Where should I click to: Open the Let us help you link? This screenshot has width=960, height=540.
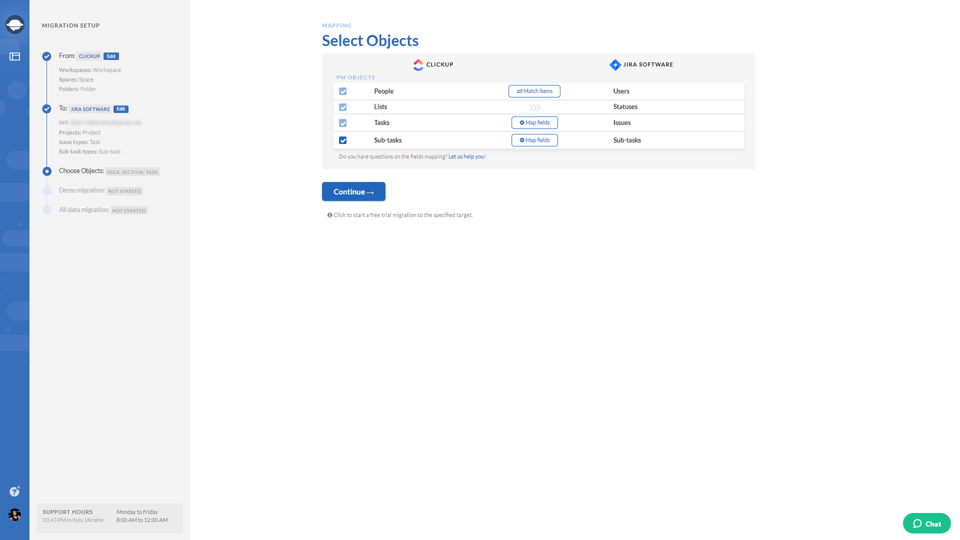(x=467, y=157)
